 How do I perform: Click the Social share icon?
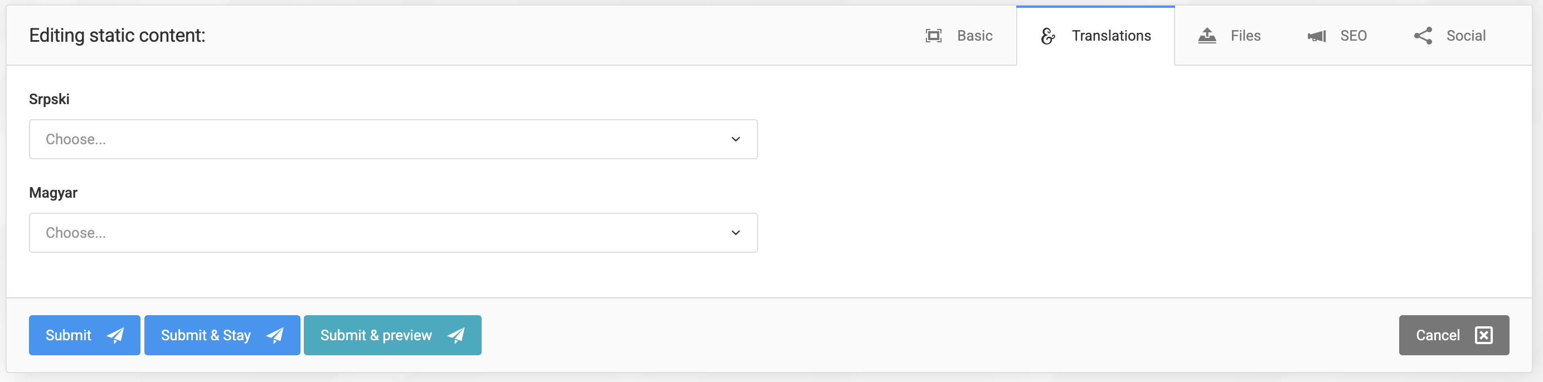click(x=1423, y=36)
